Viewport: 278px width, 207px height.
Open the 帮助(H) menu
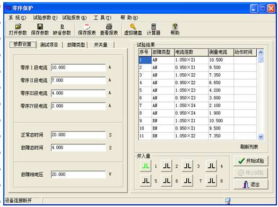click(x=129, y=18)
